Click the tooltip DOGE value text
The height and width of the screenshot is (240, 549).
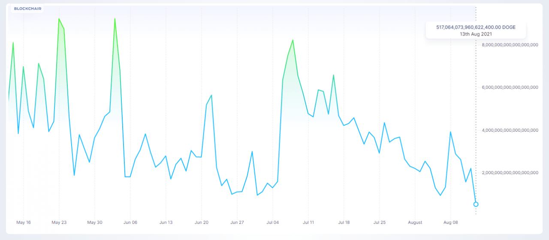(x=476, y=27)
